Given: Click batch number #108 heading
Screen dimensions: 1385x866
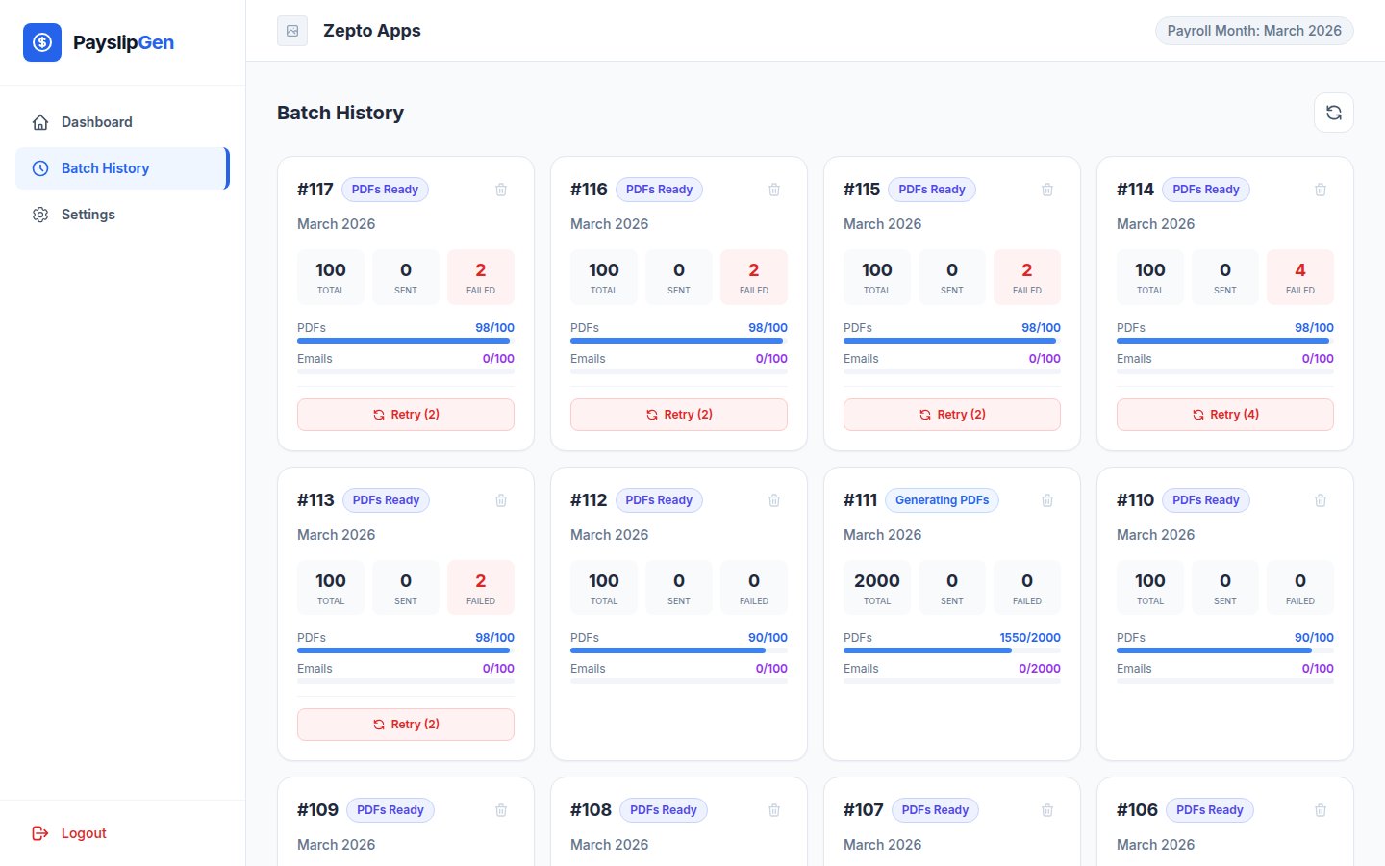Looking at the screenshot, I should [591, 810].
